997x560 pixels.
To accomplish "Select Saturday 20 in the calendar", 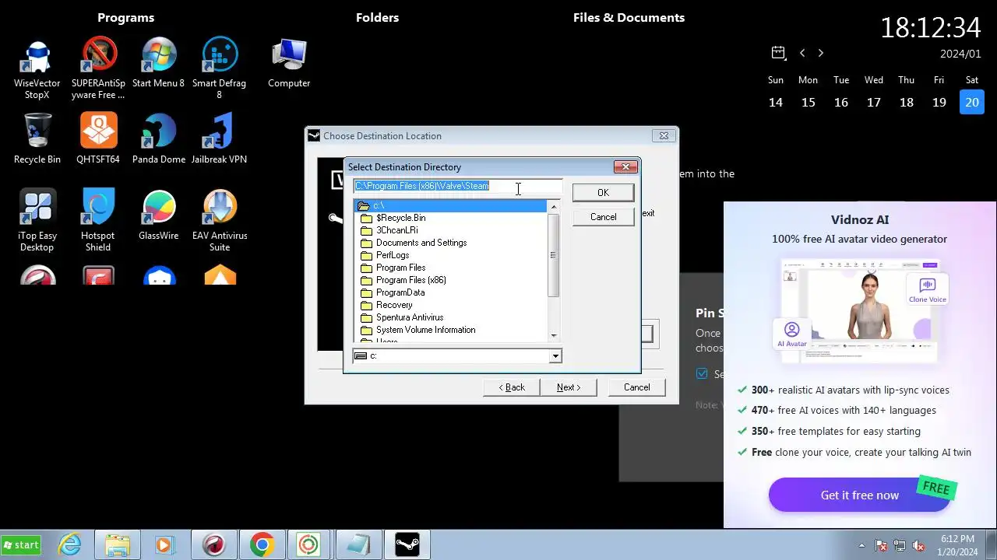I will tap(972, 102).
